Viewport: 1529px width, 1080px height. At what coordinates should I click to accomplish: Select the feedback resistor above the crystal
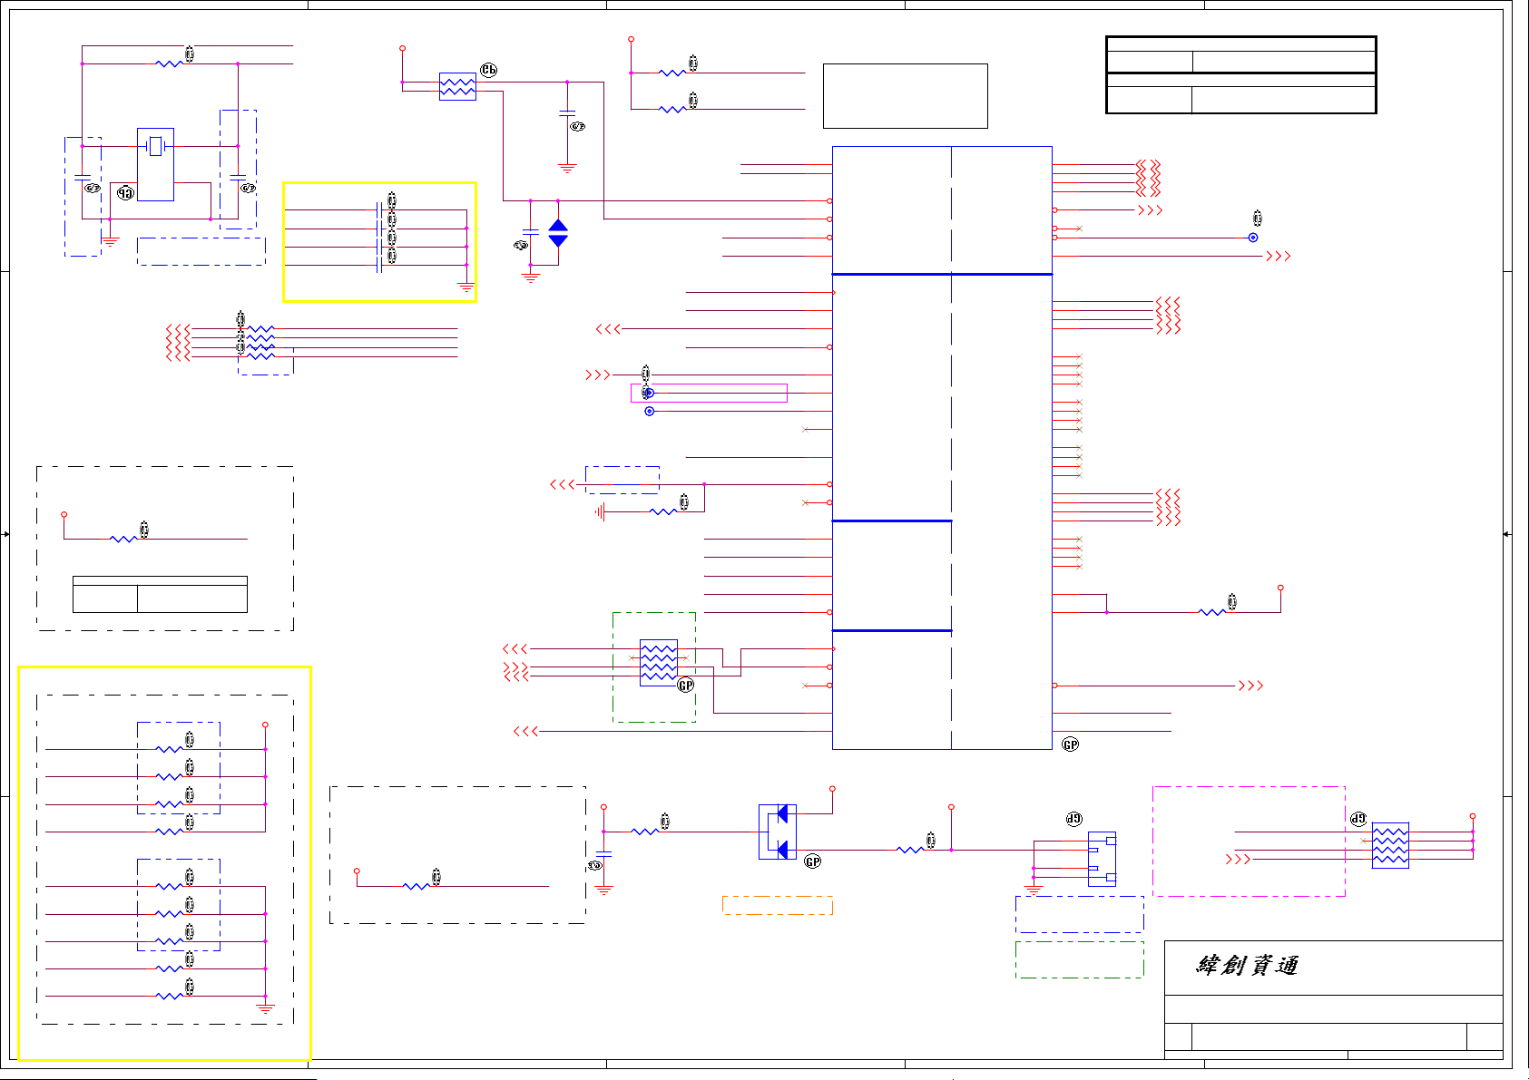(x=169, y=63)
